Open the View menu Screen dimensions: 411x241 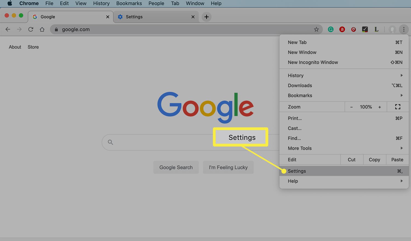81,3
